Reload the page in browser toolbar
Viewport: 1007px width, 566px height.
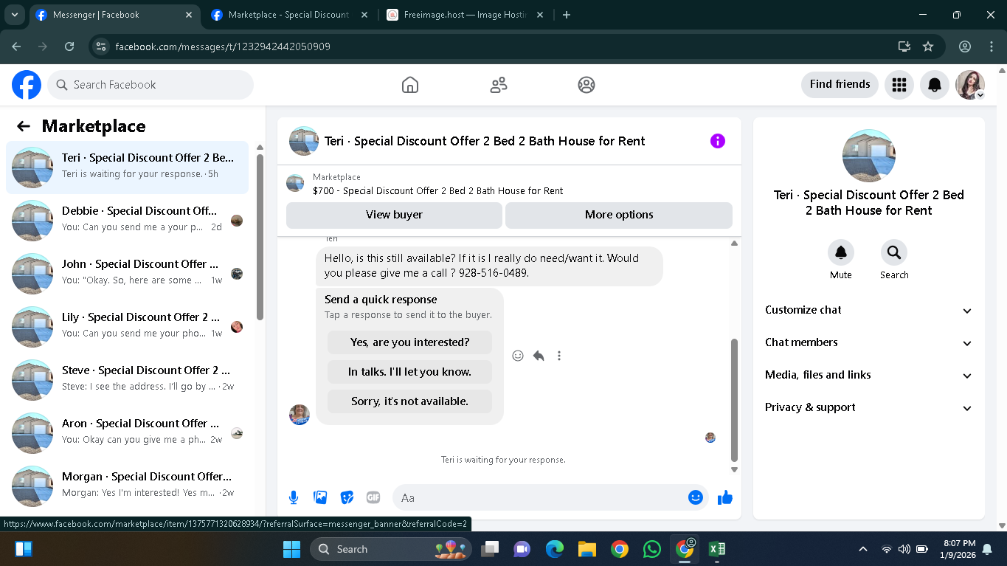pos(69,46)
